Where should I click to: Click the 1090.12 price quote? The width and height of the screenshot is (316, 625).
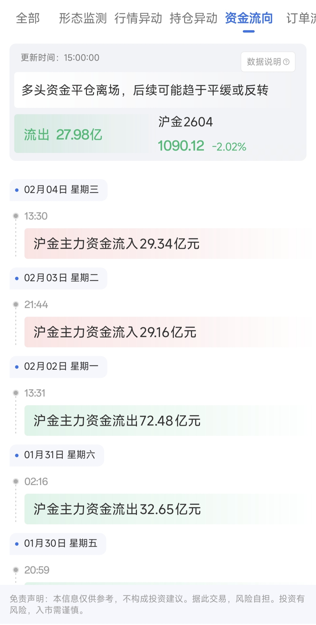[181, 146]
